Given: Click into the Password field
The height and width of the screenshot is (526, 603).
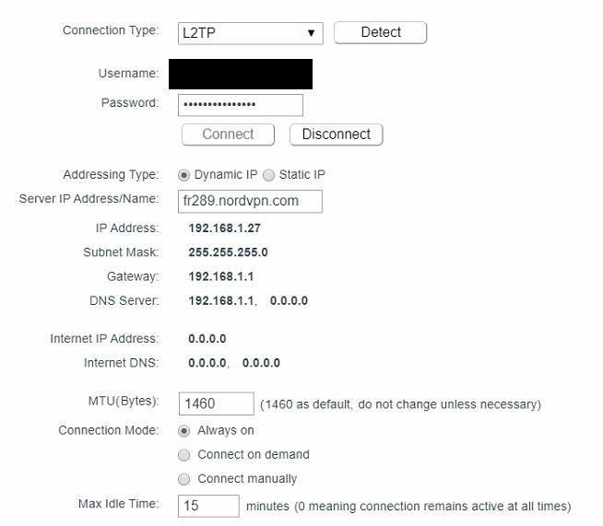Looking at the screenshot, I should tap(240, 104).
